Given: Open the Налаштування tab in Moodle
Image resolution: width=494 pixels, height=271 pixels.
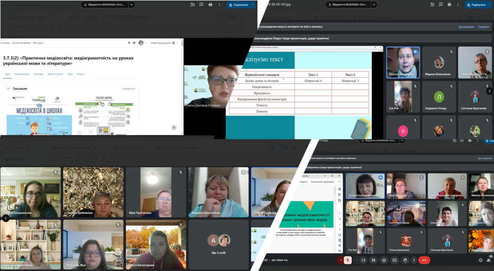Looking at the screenshot, I should tap(22, 74).
